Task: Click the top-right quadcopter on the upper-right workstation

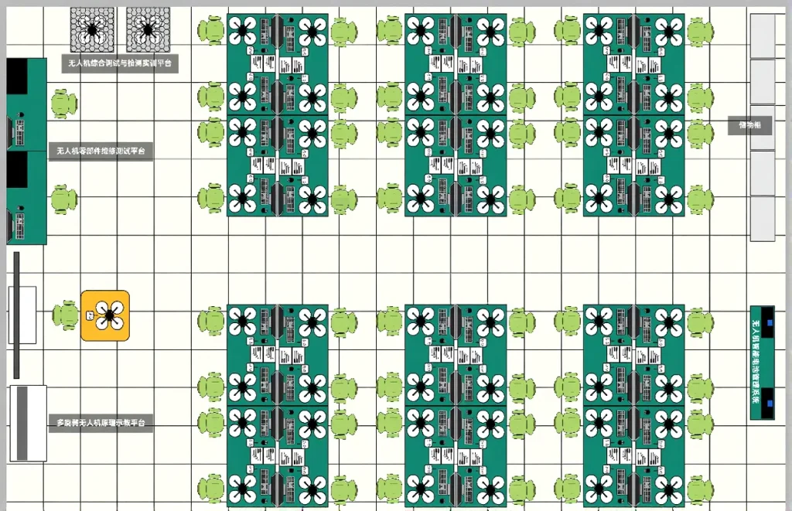Action: click(669, 32)
